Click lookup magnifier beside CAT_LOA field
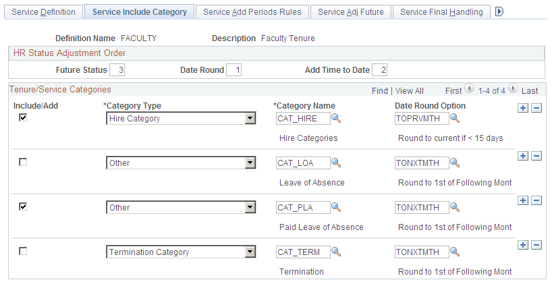 (x=336, y=163)
